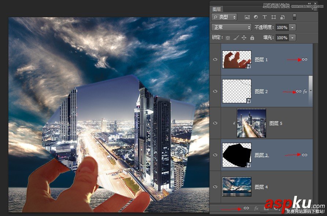
Task: Hide the 图层 1 layer
Action: click(x=215, y=59)
